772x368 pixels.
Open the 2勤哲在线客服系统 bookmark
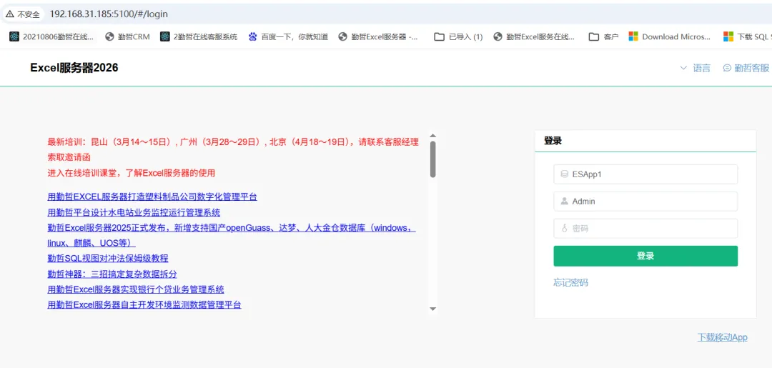pos(199,36)
